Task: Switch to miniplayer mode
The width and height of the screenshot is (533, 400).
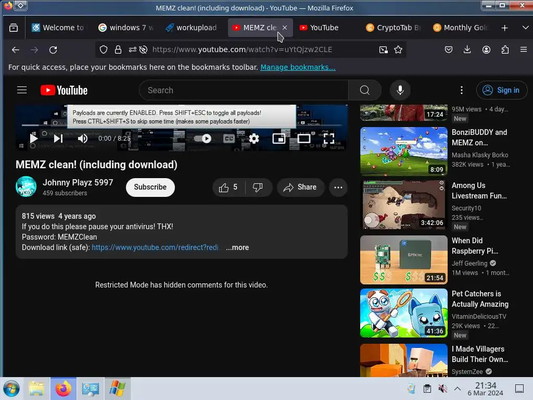Action: (279, 139)
